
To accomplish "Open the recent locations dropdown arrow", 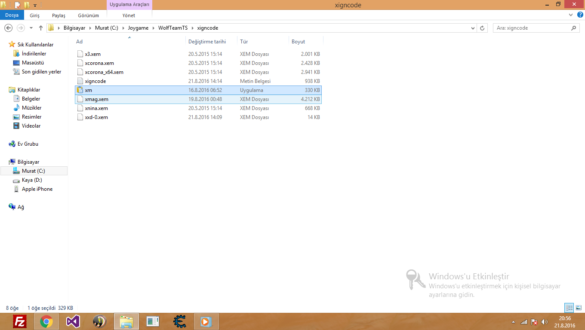I will (x=31, y=28).
